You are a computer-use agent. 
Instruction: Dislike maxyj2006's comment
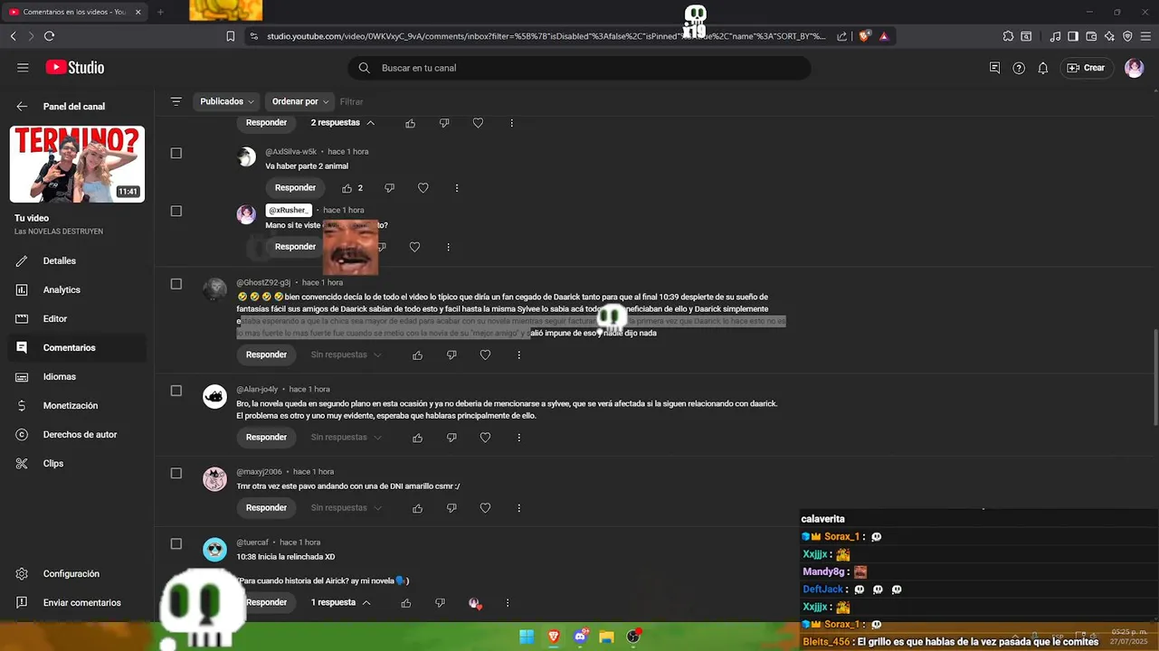[451, 508]
